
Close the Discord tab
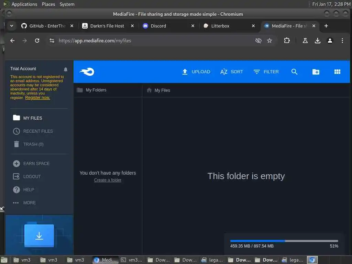[192, 26]
